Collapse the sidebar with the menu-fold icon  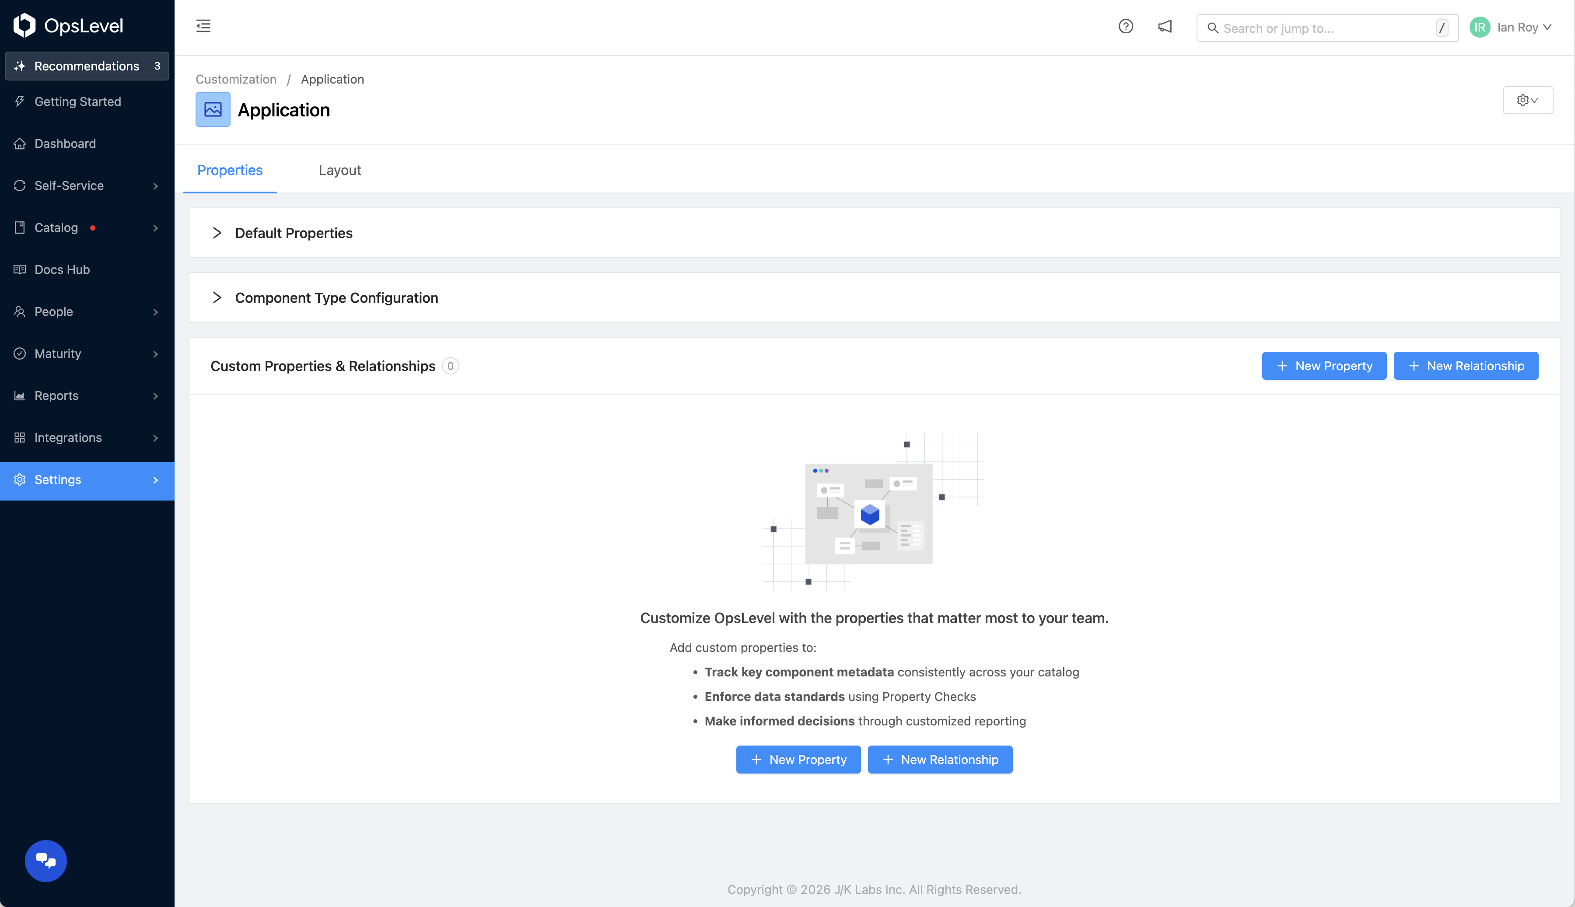point(203,26)
